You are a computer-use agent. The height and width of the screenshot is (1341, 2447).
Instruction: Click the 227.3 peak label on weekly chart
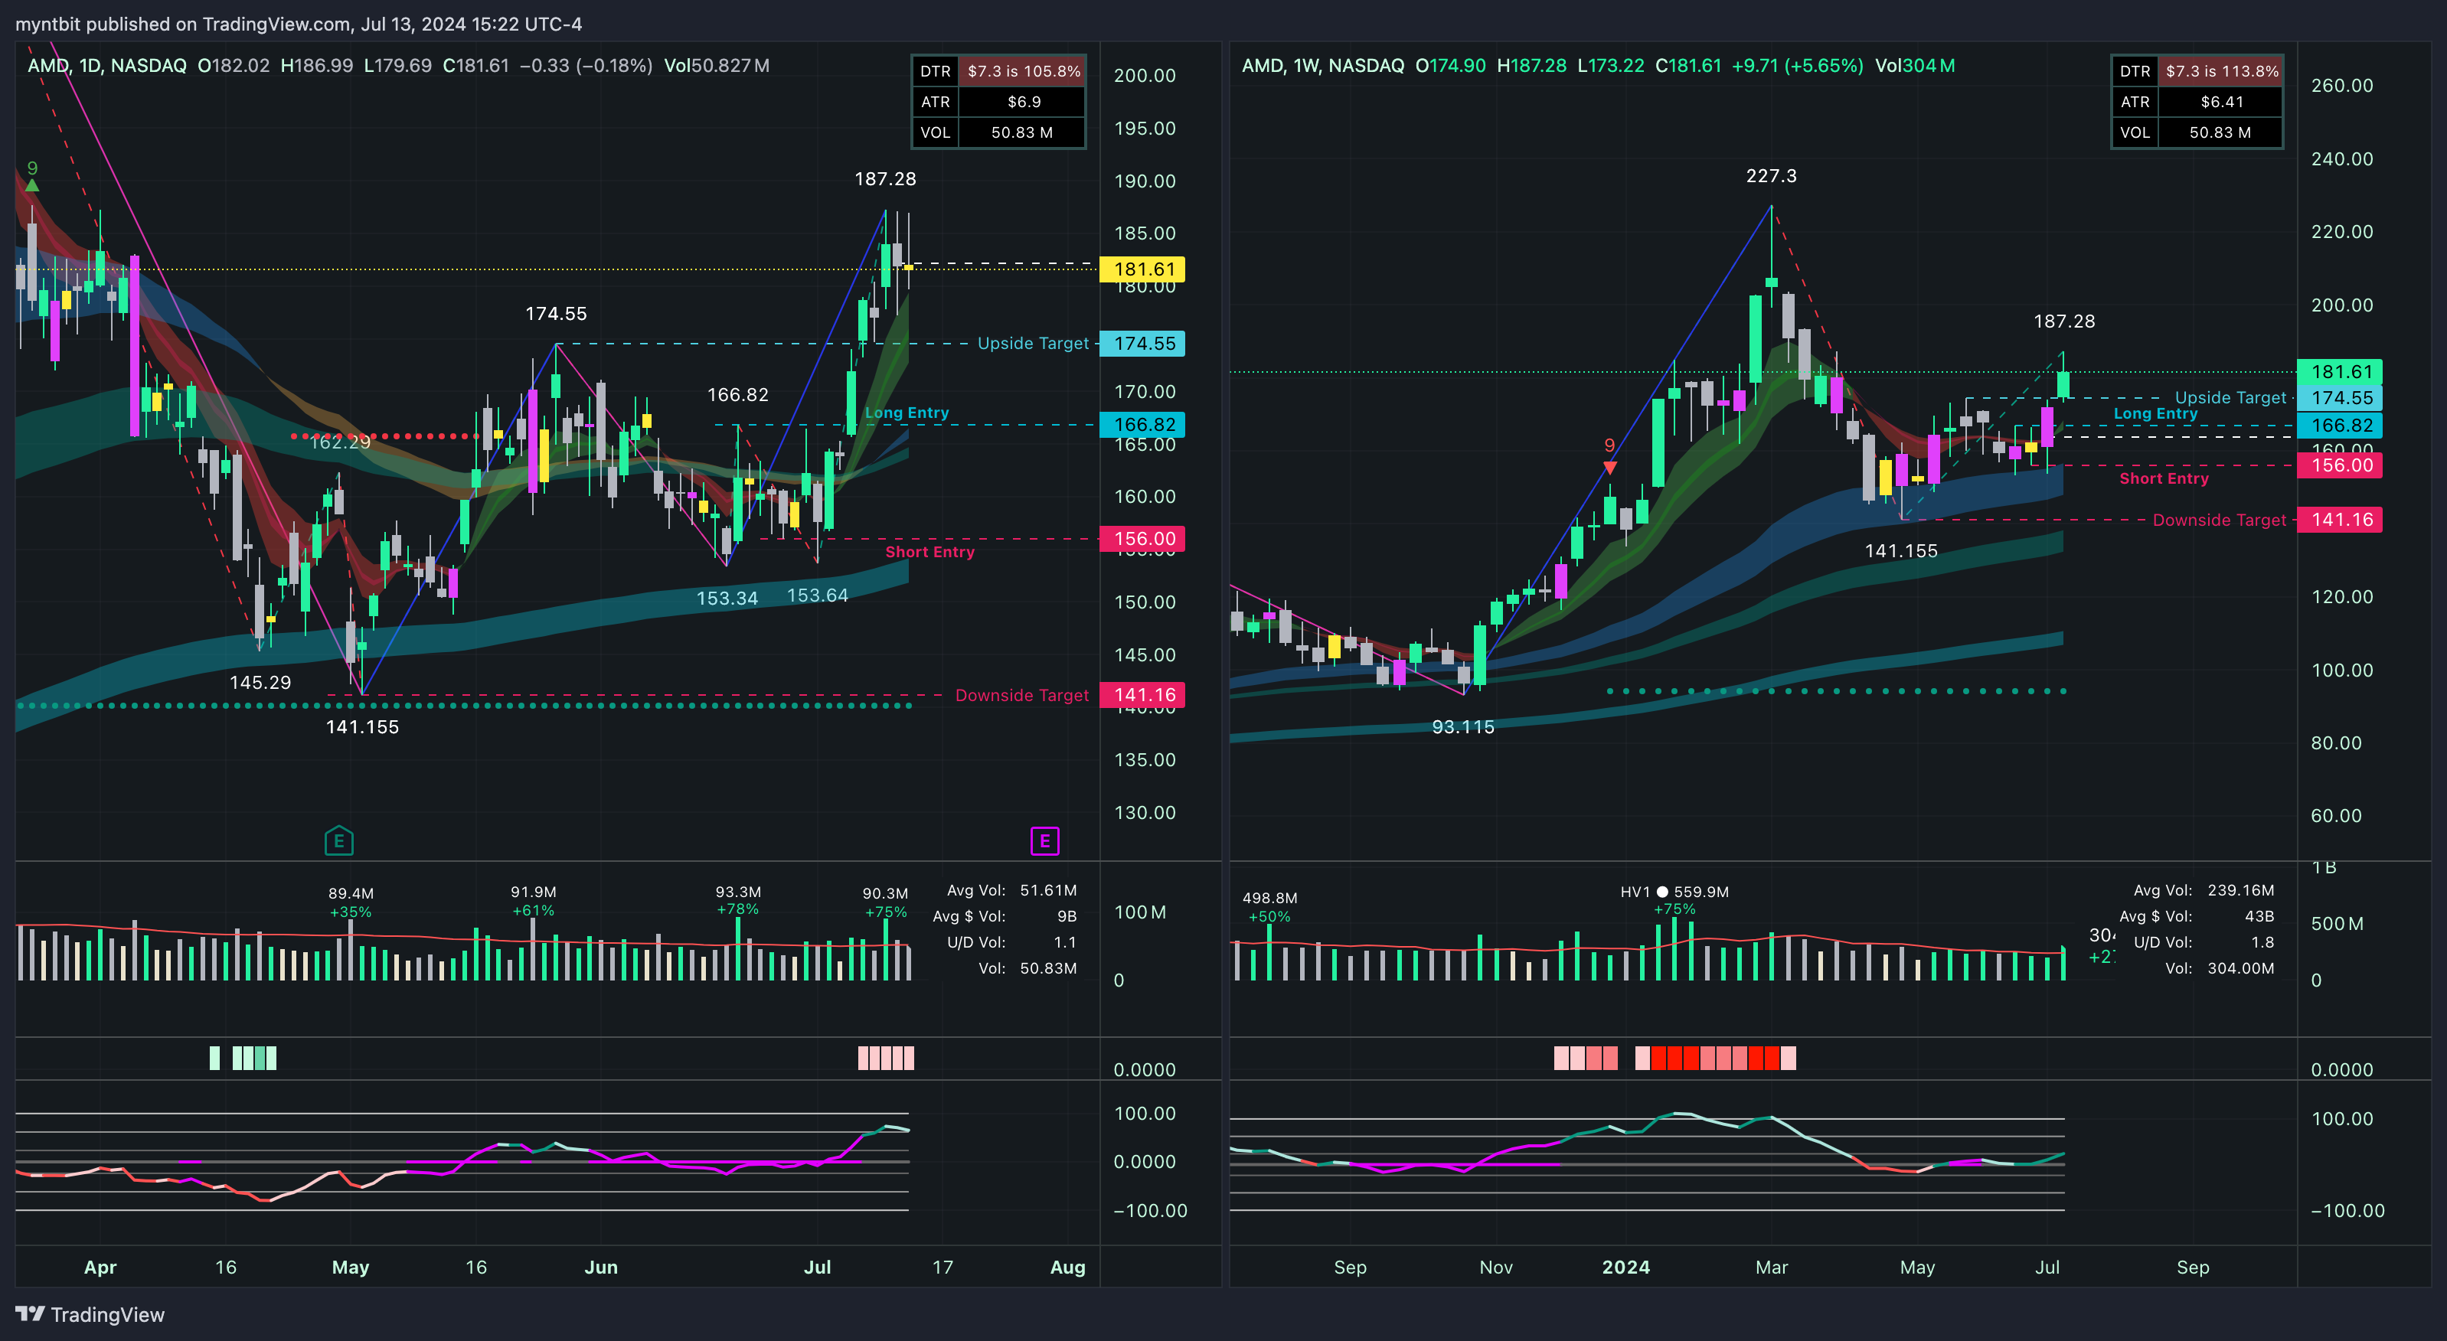click(1771, 176)
